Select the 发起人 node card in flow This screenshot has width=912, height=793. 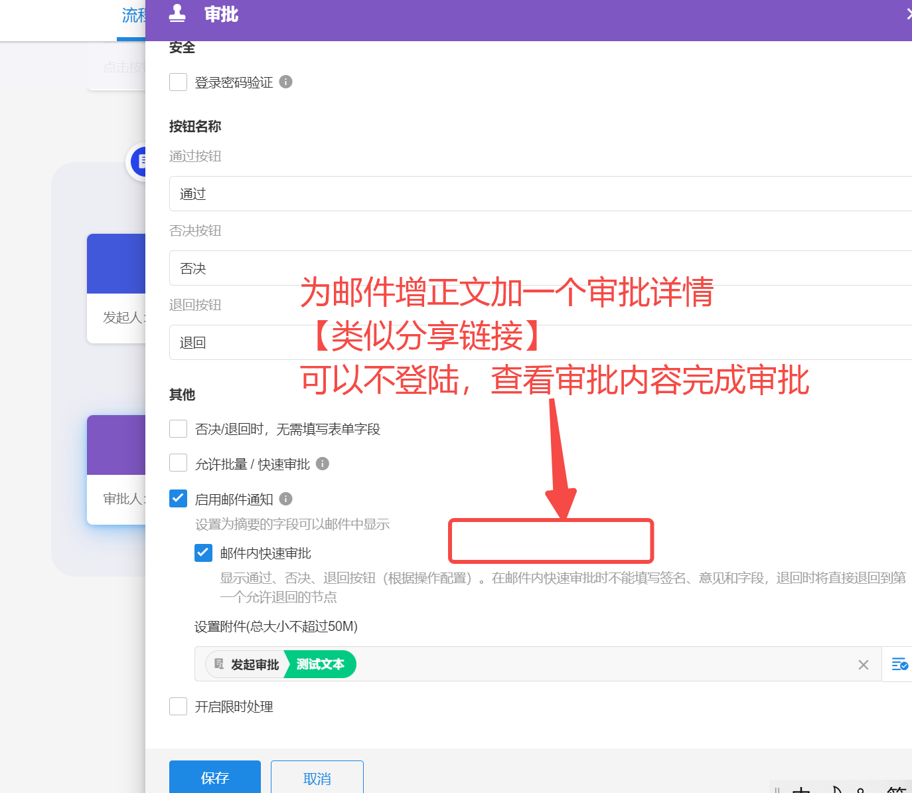point(116,288)
